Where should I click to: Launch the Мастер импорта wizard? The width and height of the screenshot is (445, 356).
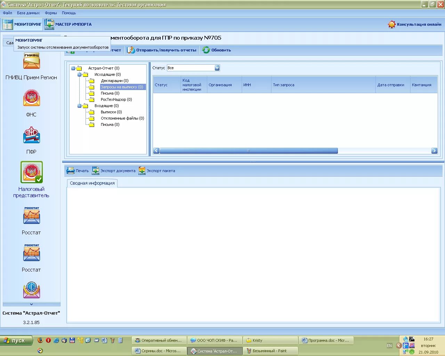68,24
